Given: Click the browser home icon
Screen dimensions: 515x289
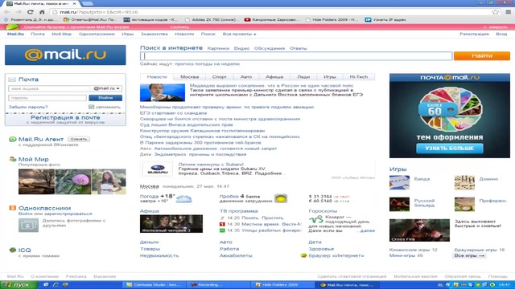Looking at the screenshot, I should point(42,12).
